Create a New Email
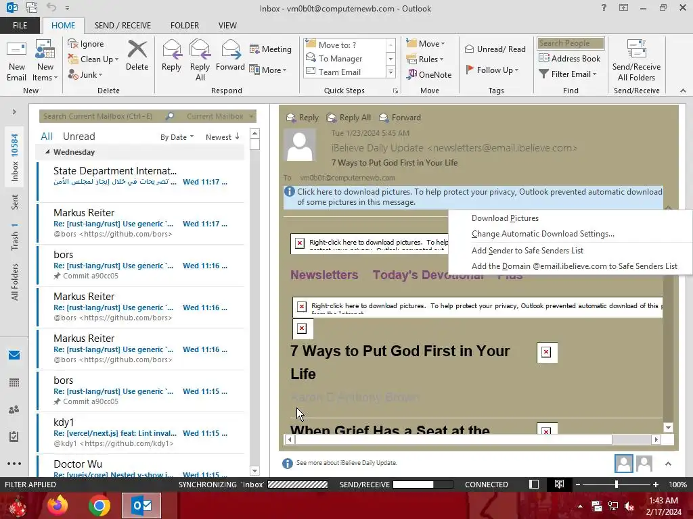This screenshot has height=519, width=693. (17, 61)
